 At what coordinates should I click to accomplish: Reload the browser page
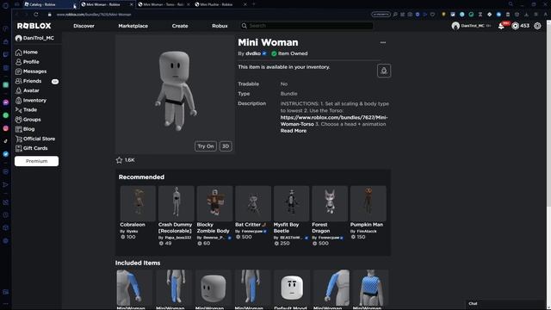(36, 15)
